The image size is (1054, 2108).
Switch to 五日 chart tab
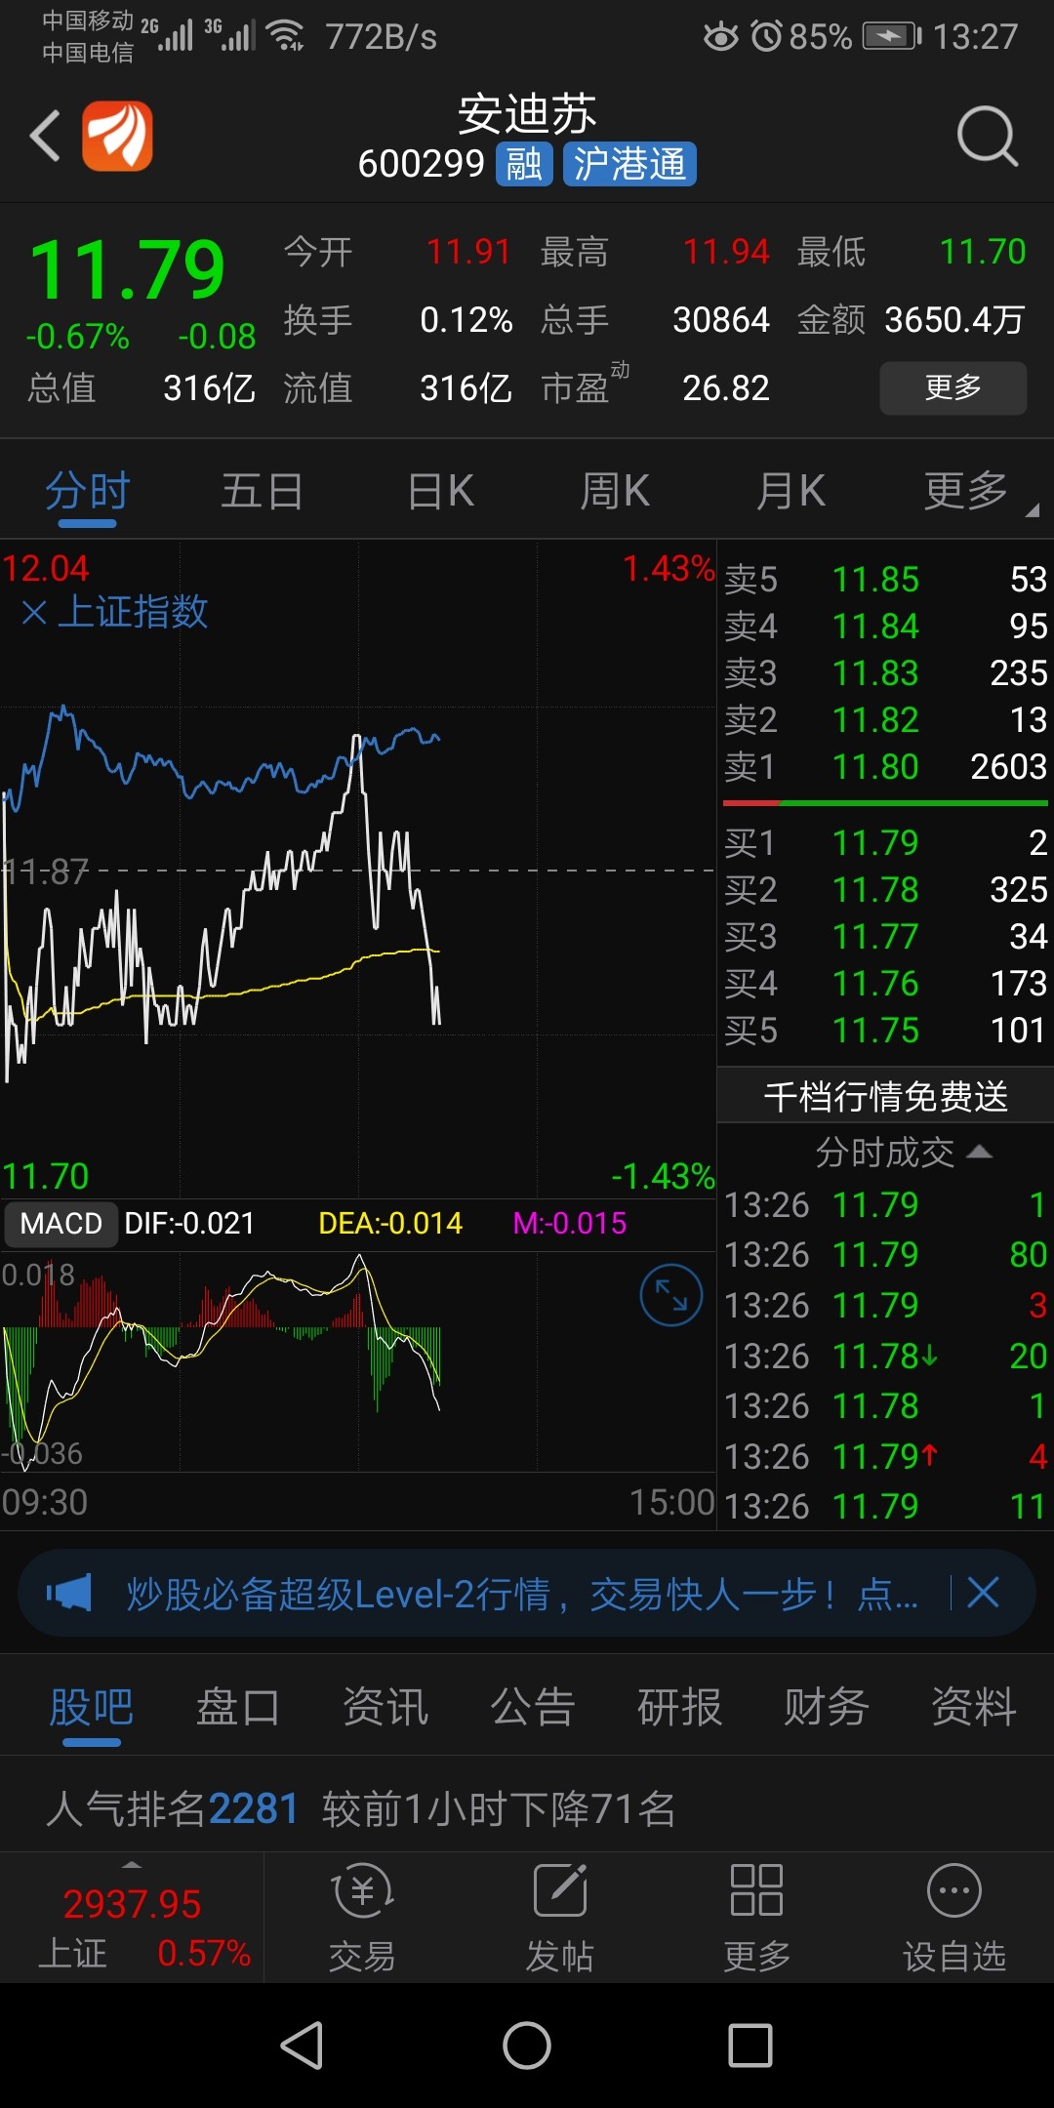point(263,491)
